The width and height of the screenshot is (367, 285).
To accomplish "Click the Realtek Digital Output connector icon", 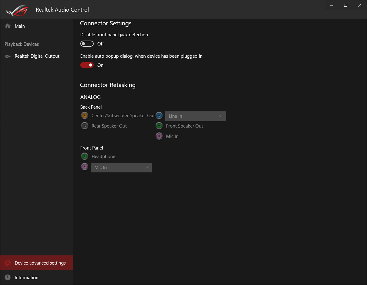I will [x=8, y=56].
